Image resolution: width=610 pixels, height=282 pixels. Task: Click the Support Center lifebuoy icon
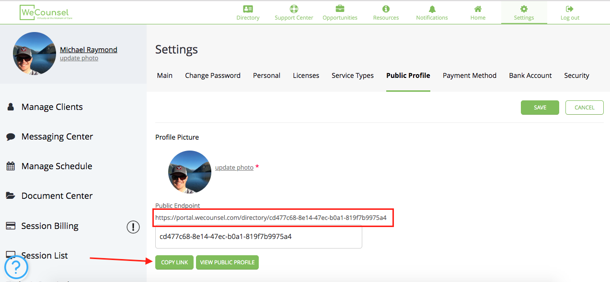[x=294, y=9]
